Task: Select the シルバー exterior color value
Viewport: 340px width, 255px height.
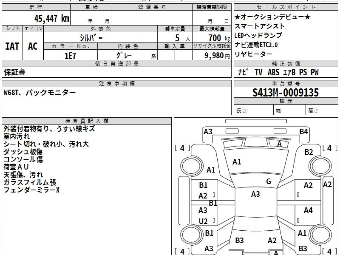Action: [x=92, y=37]
